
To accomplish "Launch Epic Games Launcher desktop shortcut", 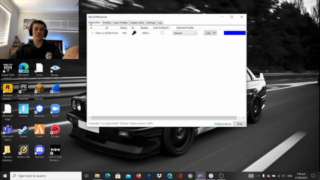I will (23, 91).
